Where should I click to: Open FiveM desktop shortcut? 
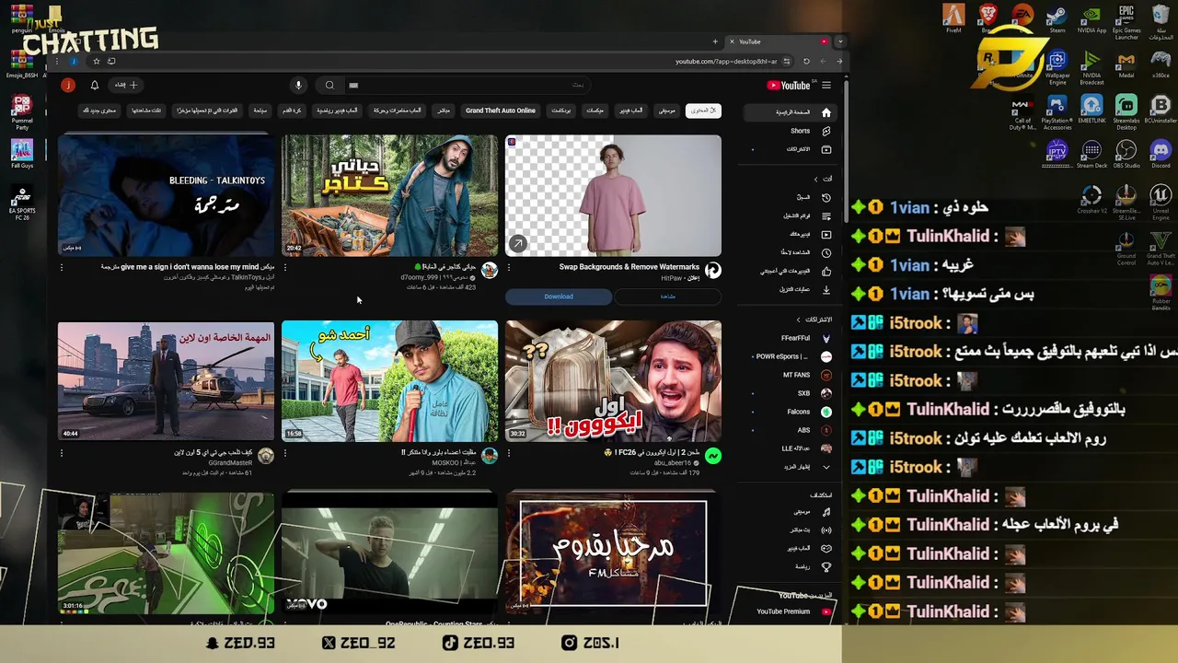pos(953,18)
